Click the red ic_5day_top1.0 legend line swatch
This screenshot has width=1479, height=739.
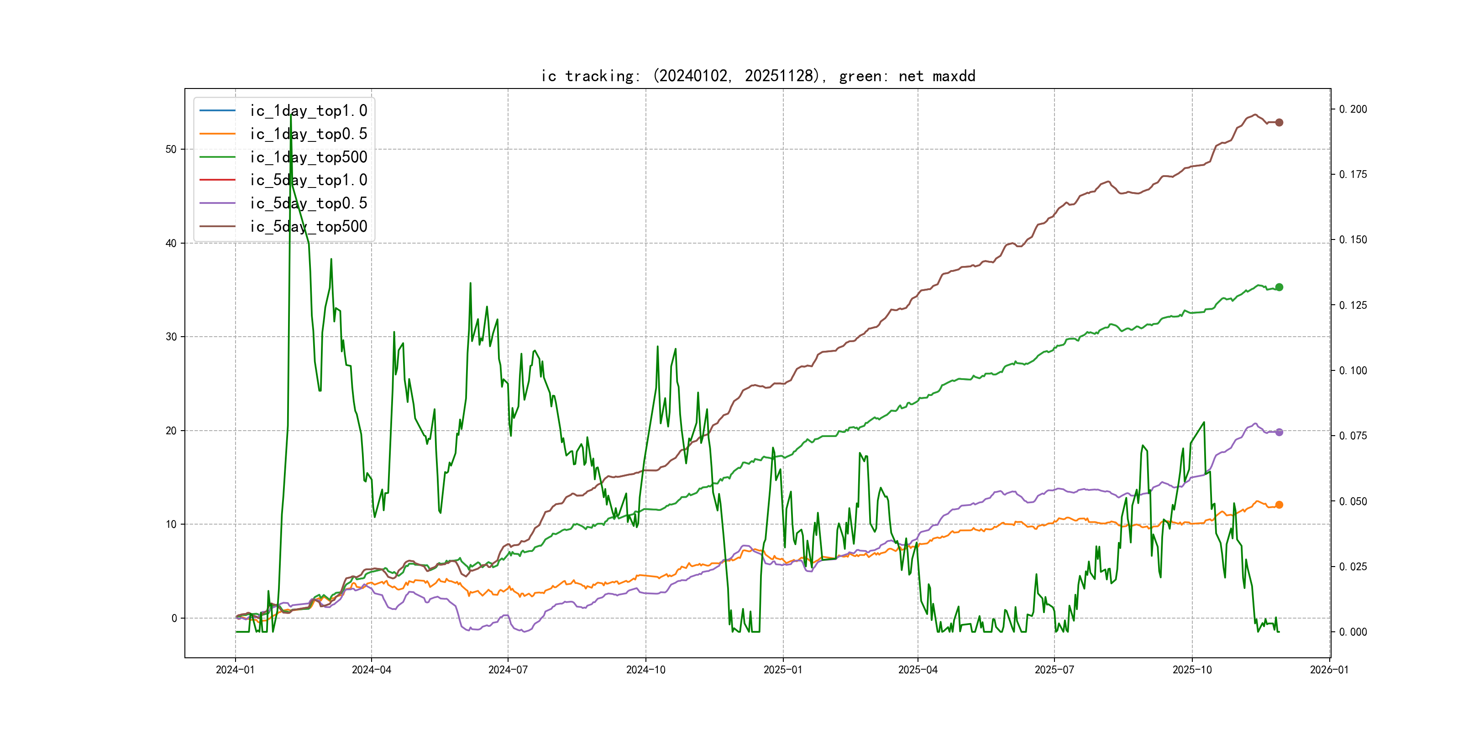click(217, 180)
